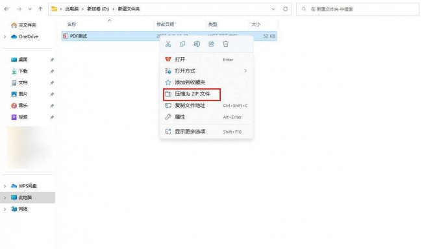Unpin 桌面 using its pin icon
Viewport: 422px width, 249px height.
pos(52,60)
